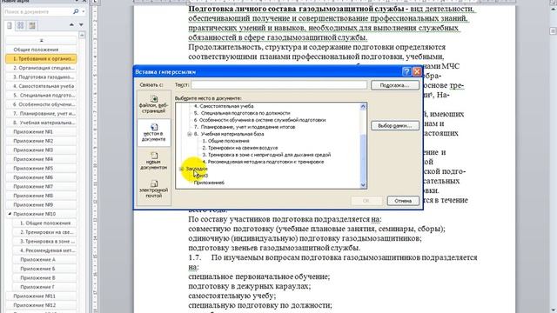Open 'Приложение №7' in navigation pane

click(x=41, y=186)
